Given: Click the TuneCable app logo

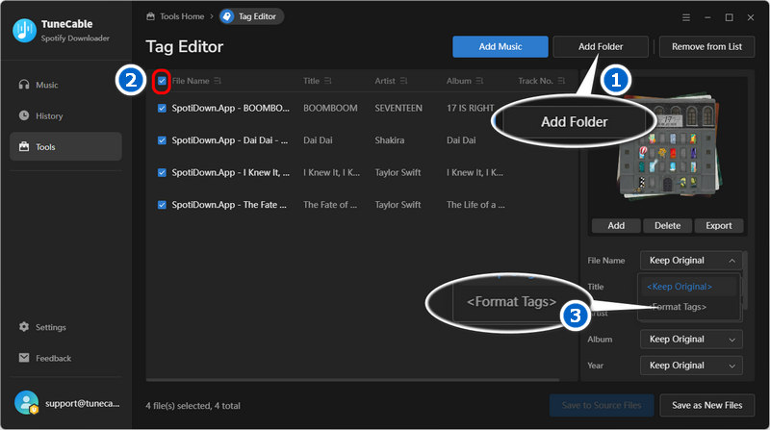Looking at the screenshot, I should click(x=25, y=31).
